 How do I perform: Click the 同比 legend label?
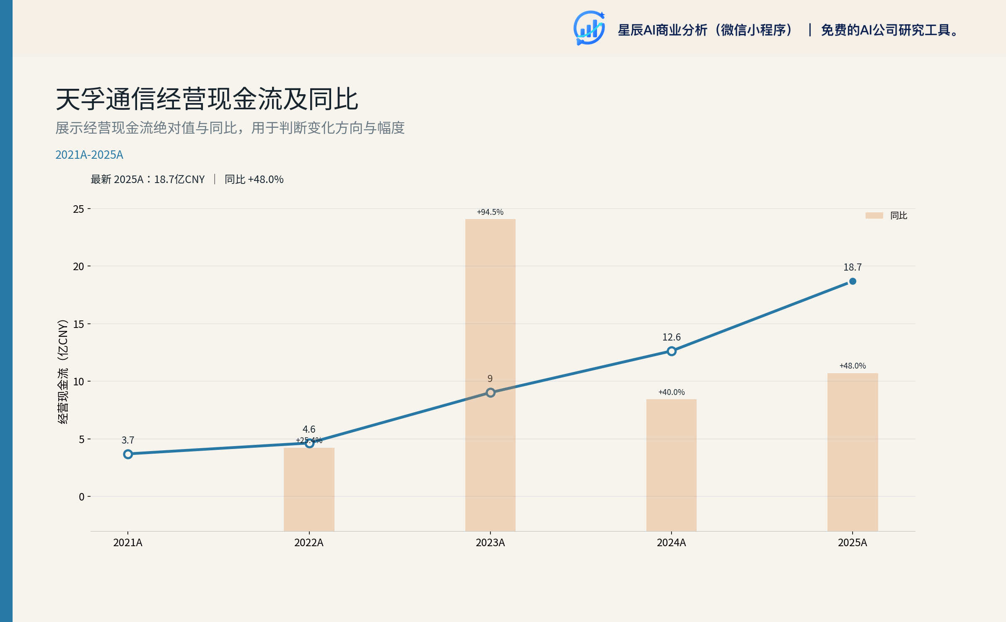899,215
